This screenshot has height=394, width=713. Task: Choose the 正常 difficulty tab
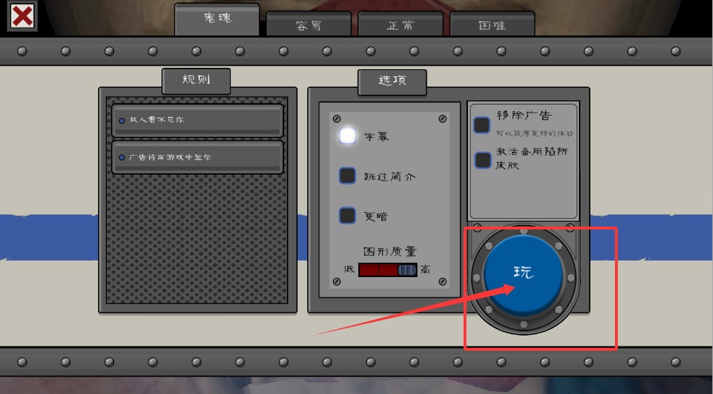(x=401, y=25)
